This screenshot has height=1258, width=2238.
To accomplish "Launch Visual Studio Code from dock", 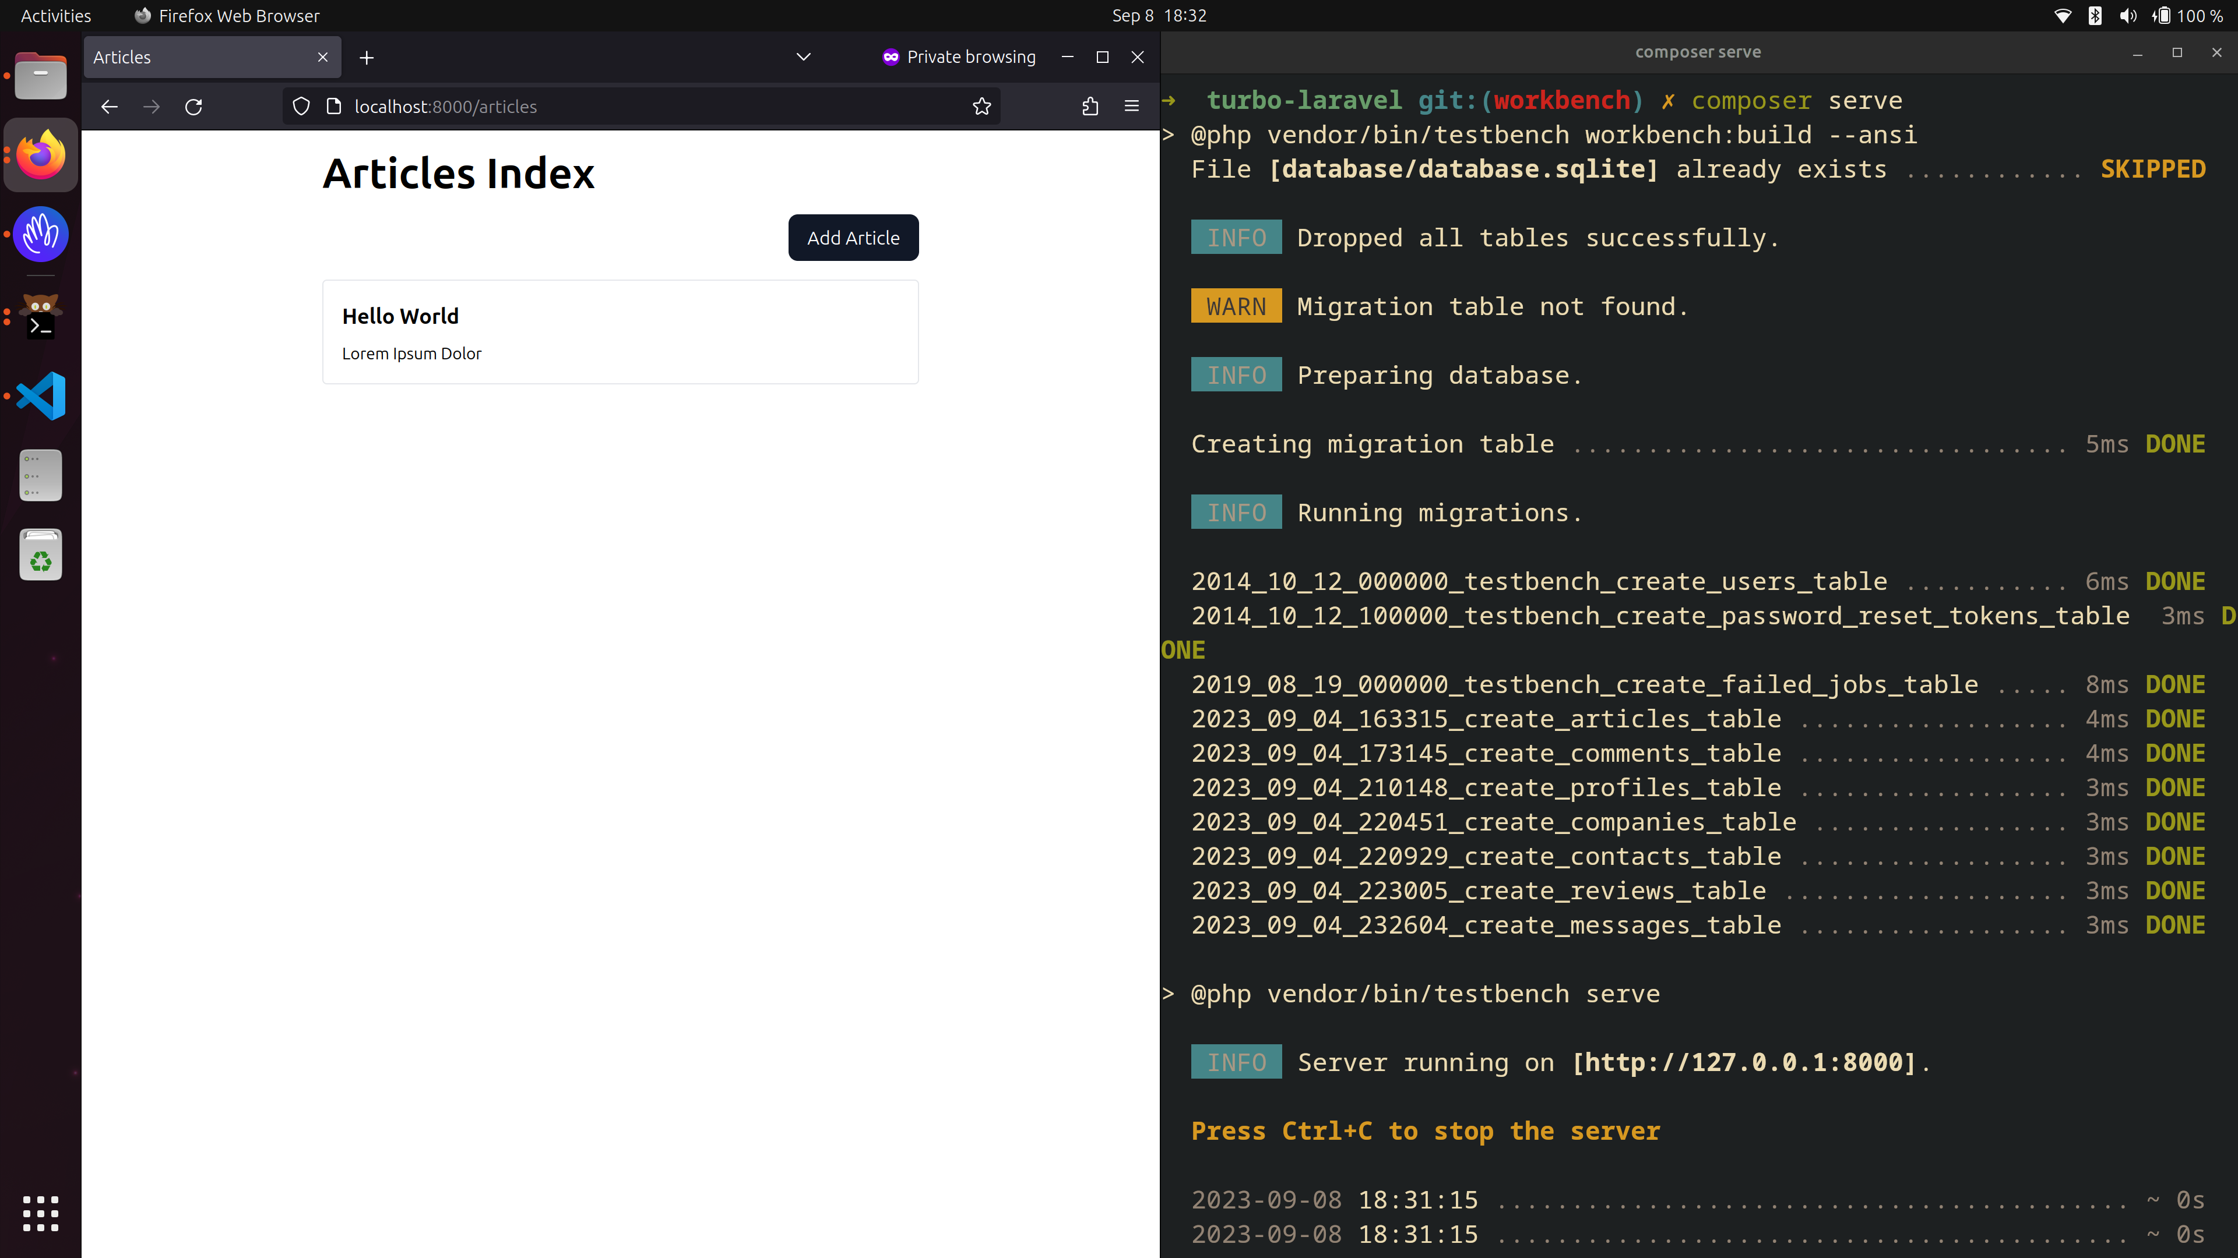I will pos(41,396).
